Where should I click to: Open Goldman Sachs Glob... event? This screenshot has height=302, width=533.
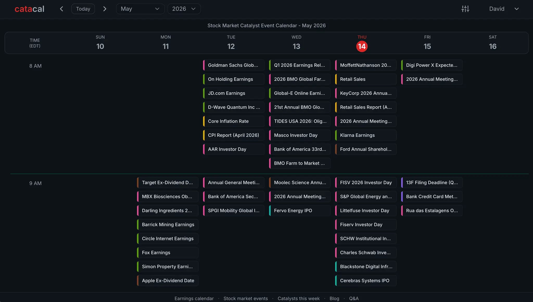(x=234, y=65)
